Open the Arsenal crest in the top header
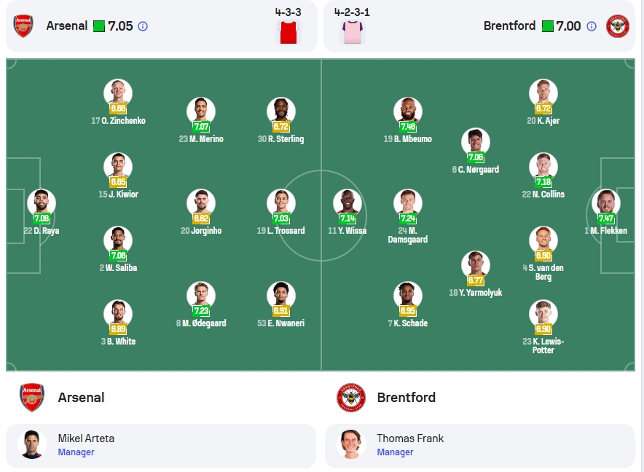 [x=23, y=26]
